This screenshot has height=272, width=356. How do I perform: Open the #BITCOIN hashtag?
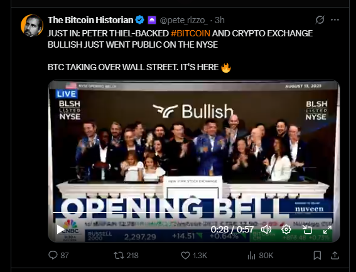tap(190, 33)
